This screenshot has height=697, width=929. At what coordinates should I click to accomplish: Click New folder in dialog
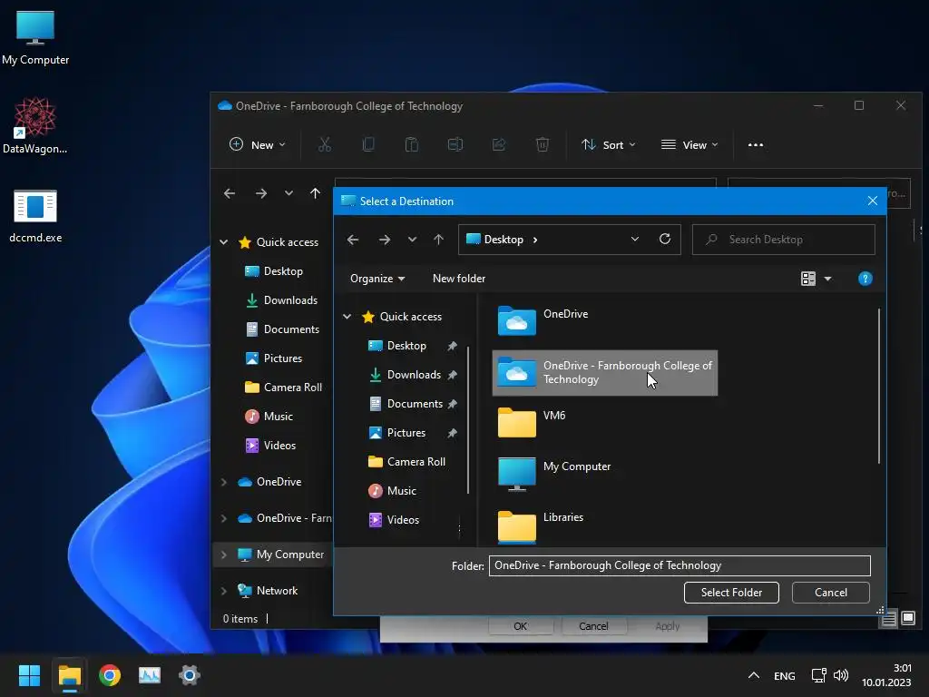pos(458,279)
